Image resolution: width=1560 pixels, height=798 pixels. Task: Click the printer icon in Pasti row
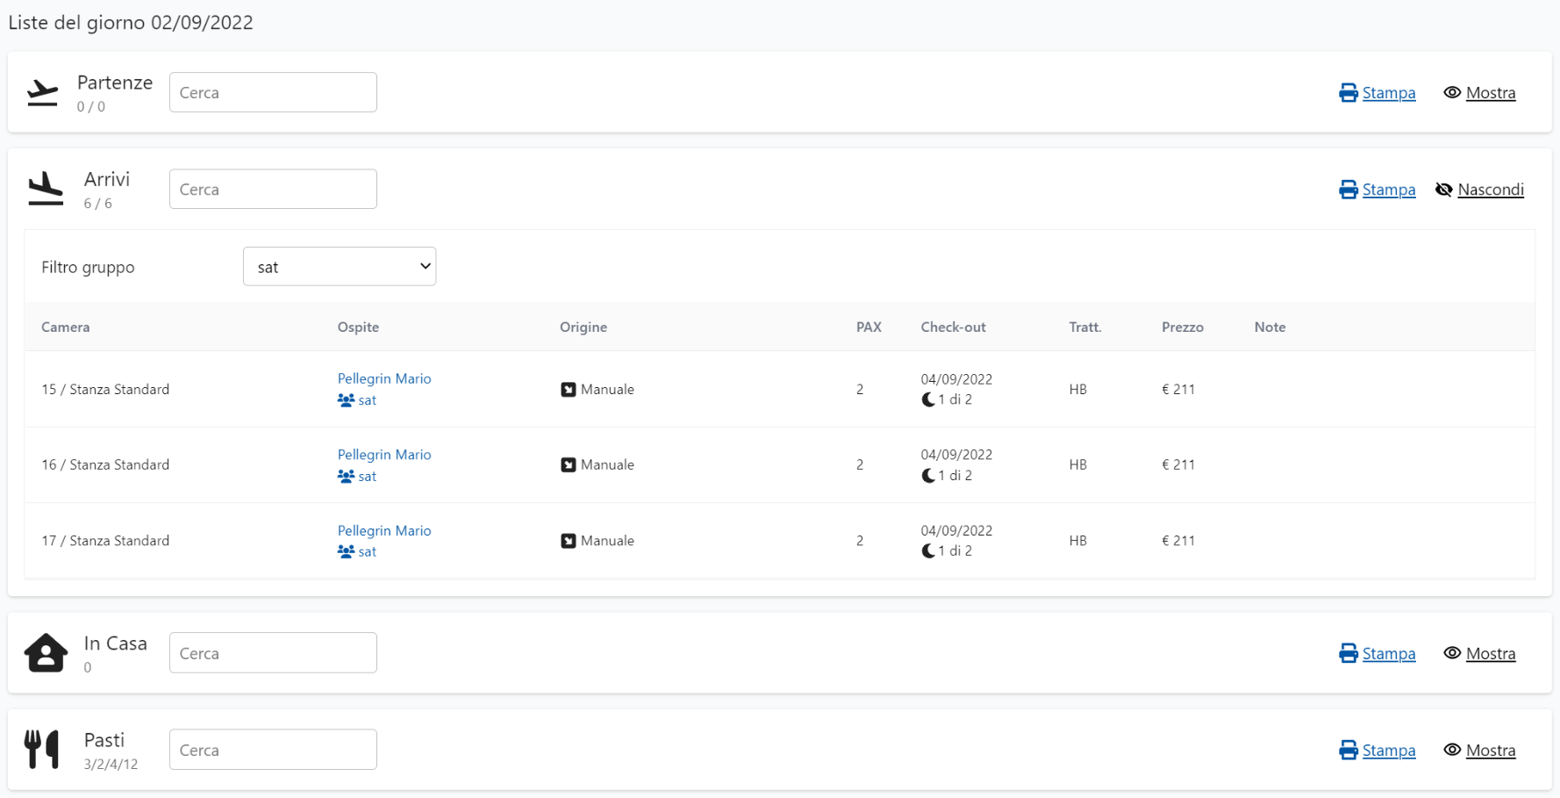click(1348, 751)
